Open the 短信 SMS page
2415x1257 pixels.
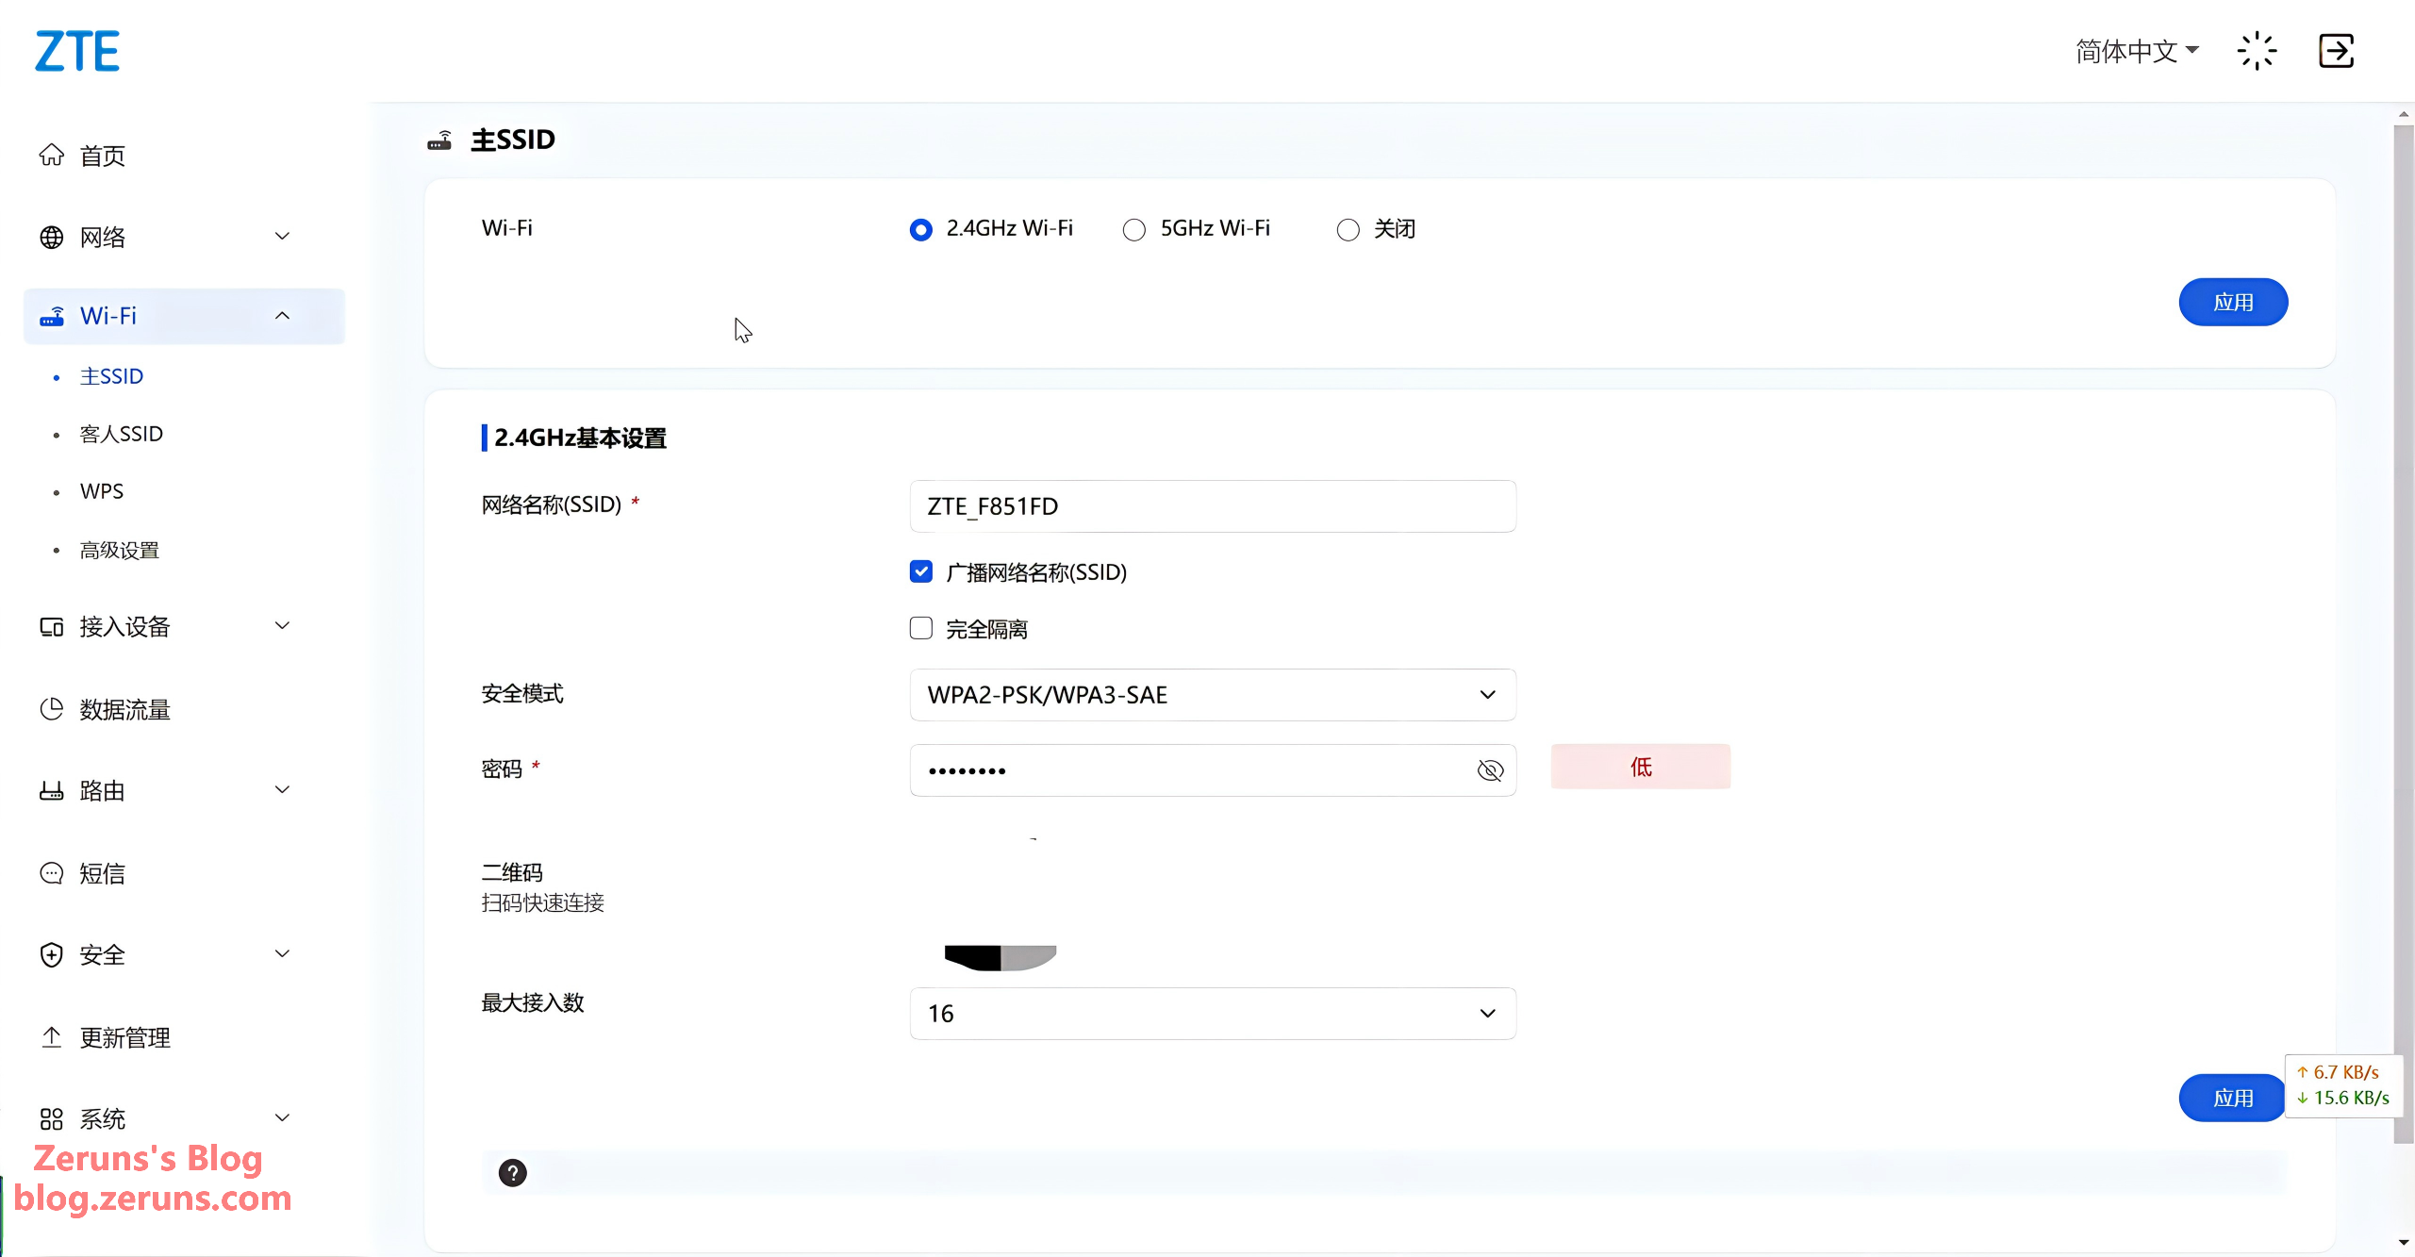tap(102, 874)
